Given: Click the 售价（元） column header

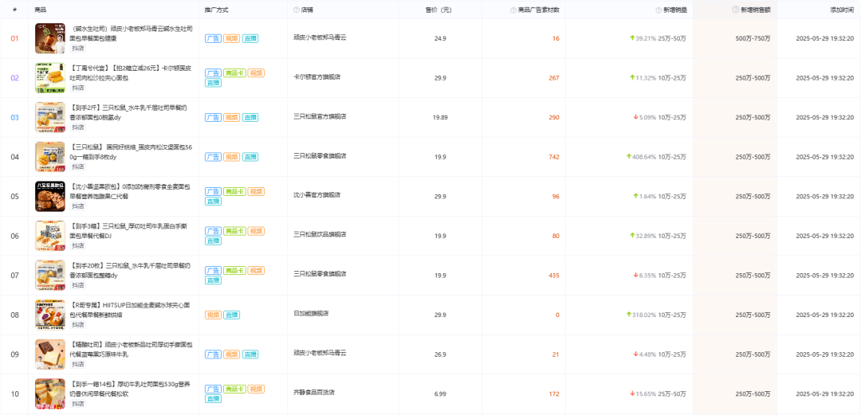Looking at the screenshot, I should pyautogui.click(x=438, y=10).
